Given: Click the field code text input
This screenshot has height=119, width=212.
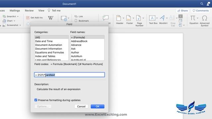Looking at the screenshot, I should pos(69,75).
